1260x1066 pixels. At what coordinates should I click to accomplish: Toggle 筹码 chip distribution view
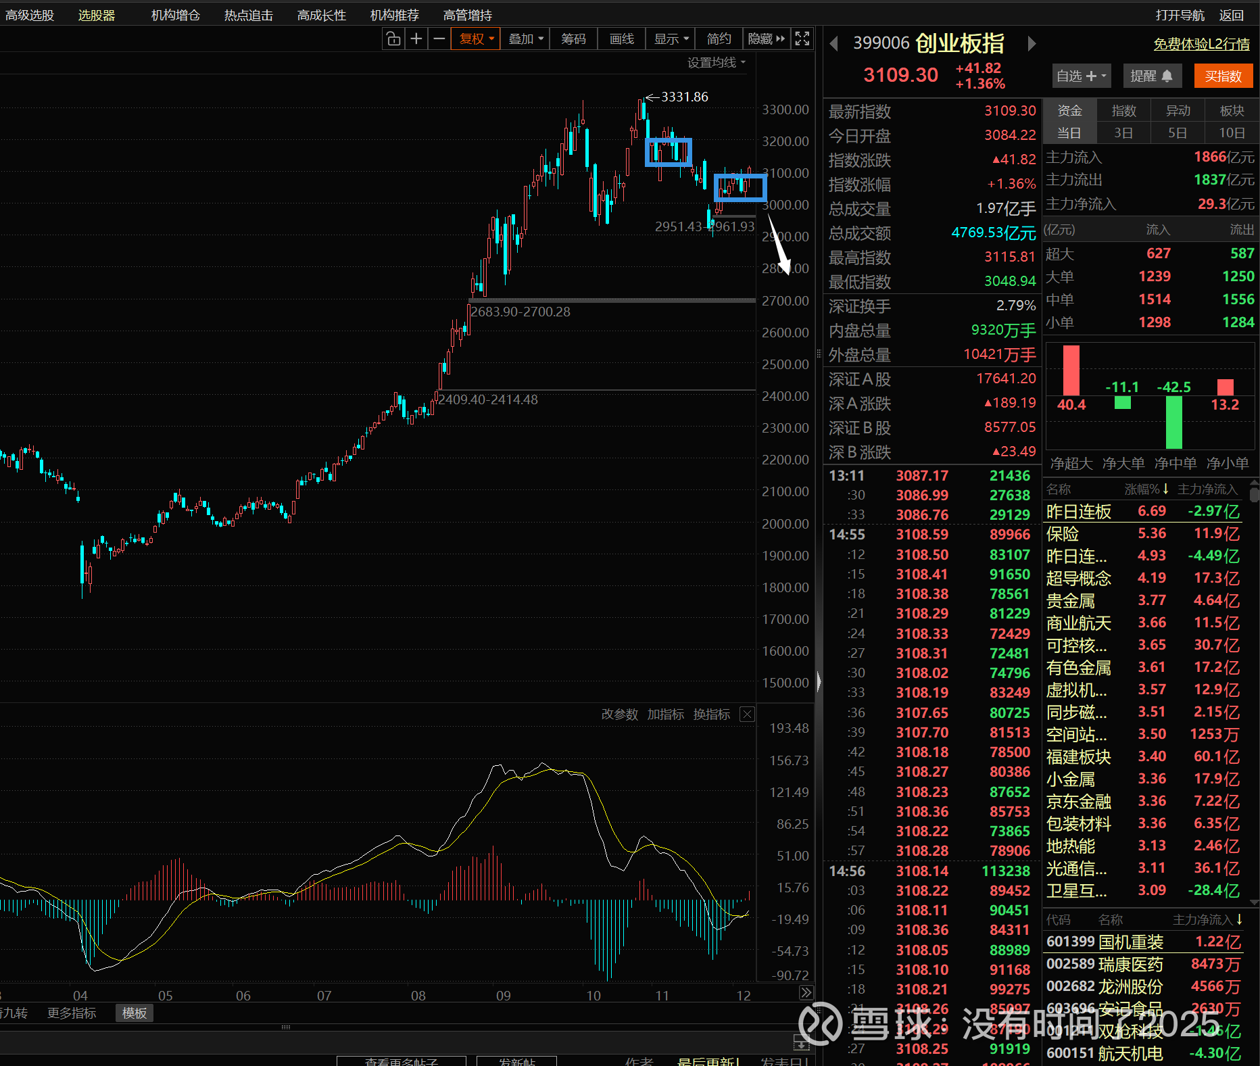573,39
